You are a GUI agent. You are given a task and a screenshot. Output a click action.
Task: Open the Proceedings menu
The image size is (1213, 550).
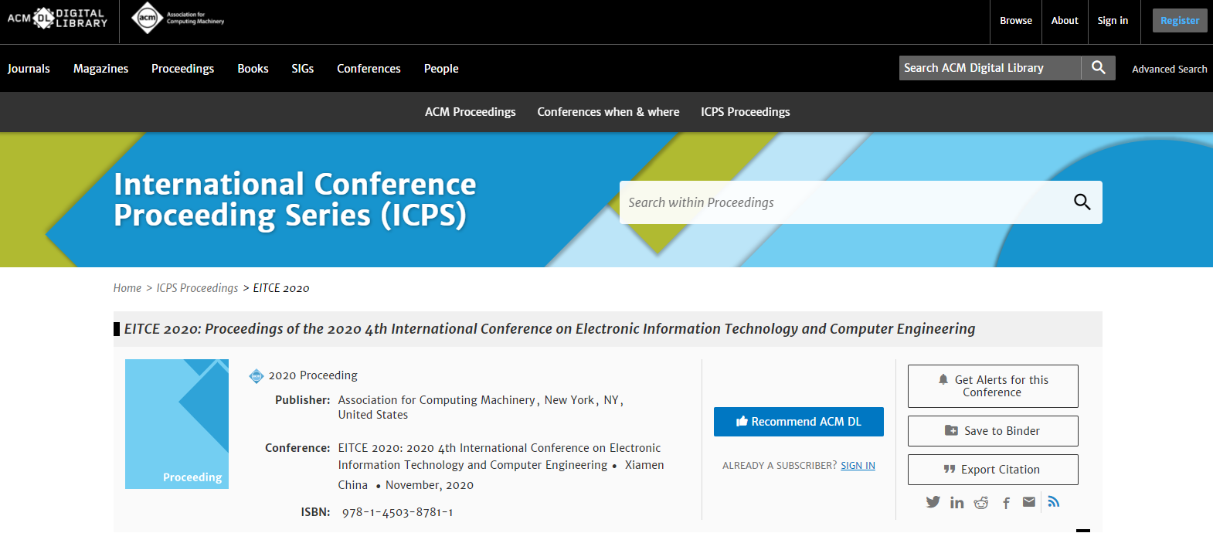[x=183, y=69]
